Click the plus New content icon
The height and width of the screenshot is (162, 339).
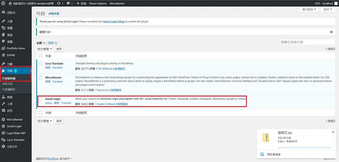coord(78,3)
